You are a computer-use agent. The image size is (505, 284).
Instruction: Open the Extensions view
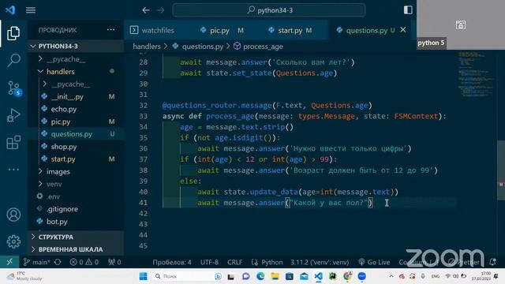[13, 142]
